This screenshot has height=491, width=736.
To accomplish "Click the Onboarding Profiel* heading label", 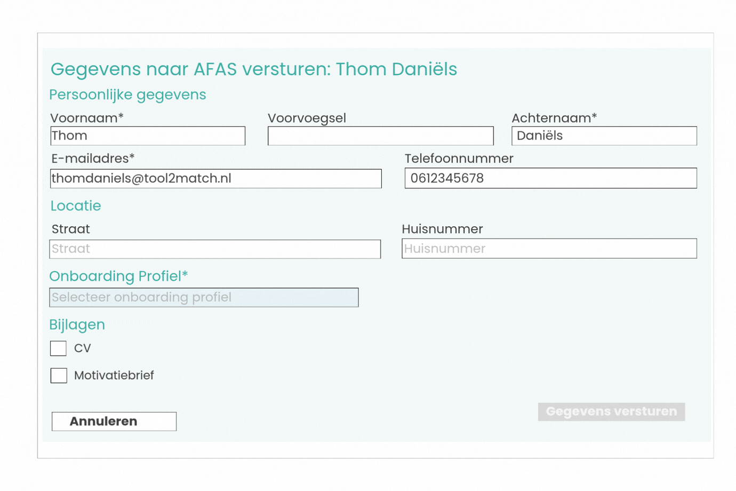I will [118, 276].
